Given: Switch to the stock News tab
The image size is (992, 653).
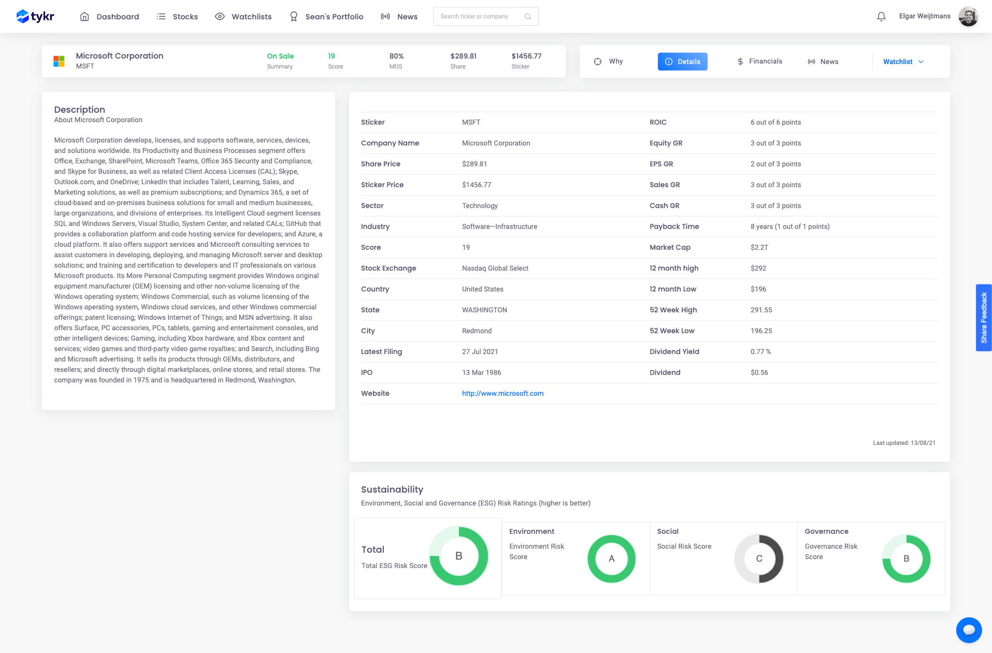Looking at the screenshot, I should point(823,62).
